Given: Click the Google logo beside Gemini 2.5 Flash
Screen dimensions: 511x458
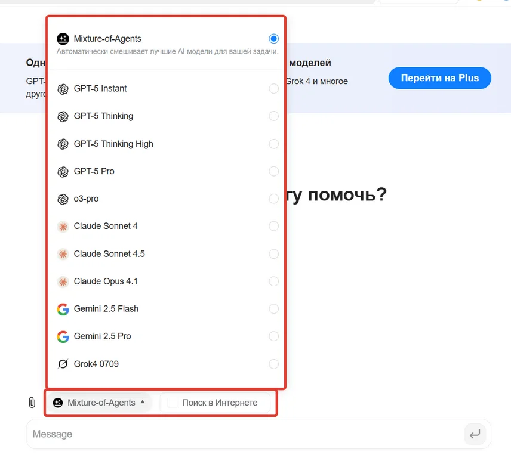Looking at the screenshot, I should click(x=63, y=309).
